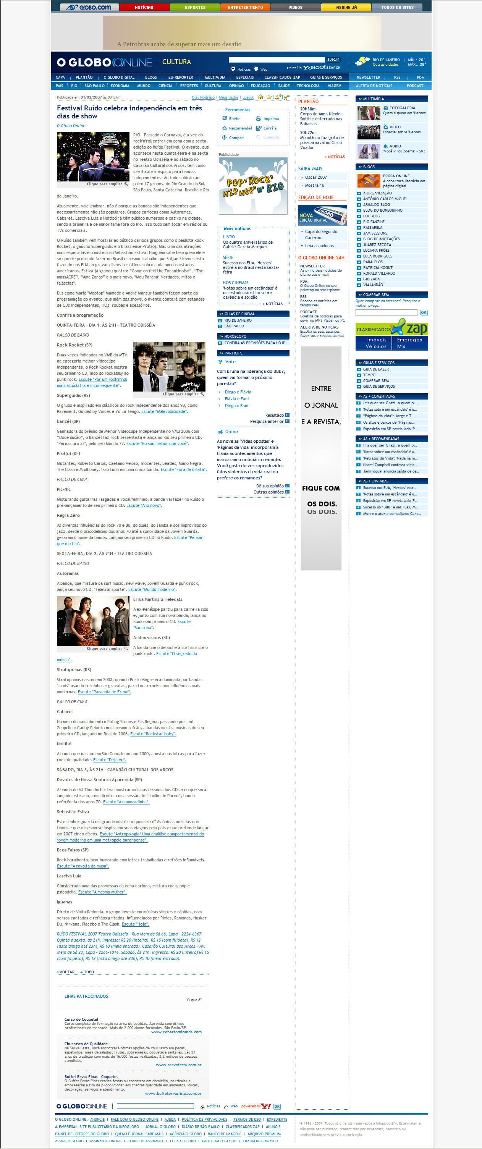This screenshot has width=482, height=1149.
Task: Expand the Guias de Cinema section header
Action: (x=253, y=314)
